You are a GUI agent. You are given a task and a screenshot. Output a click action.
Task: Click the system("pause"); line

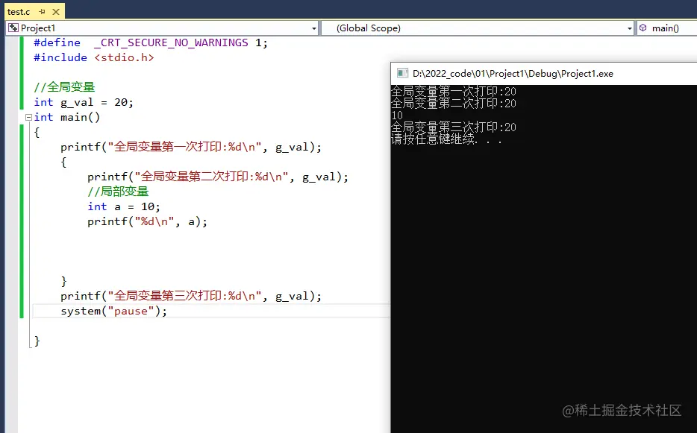[x=113, y=311]
